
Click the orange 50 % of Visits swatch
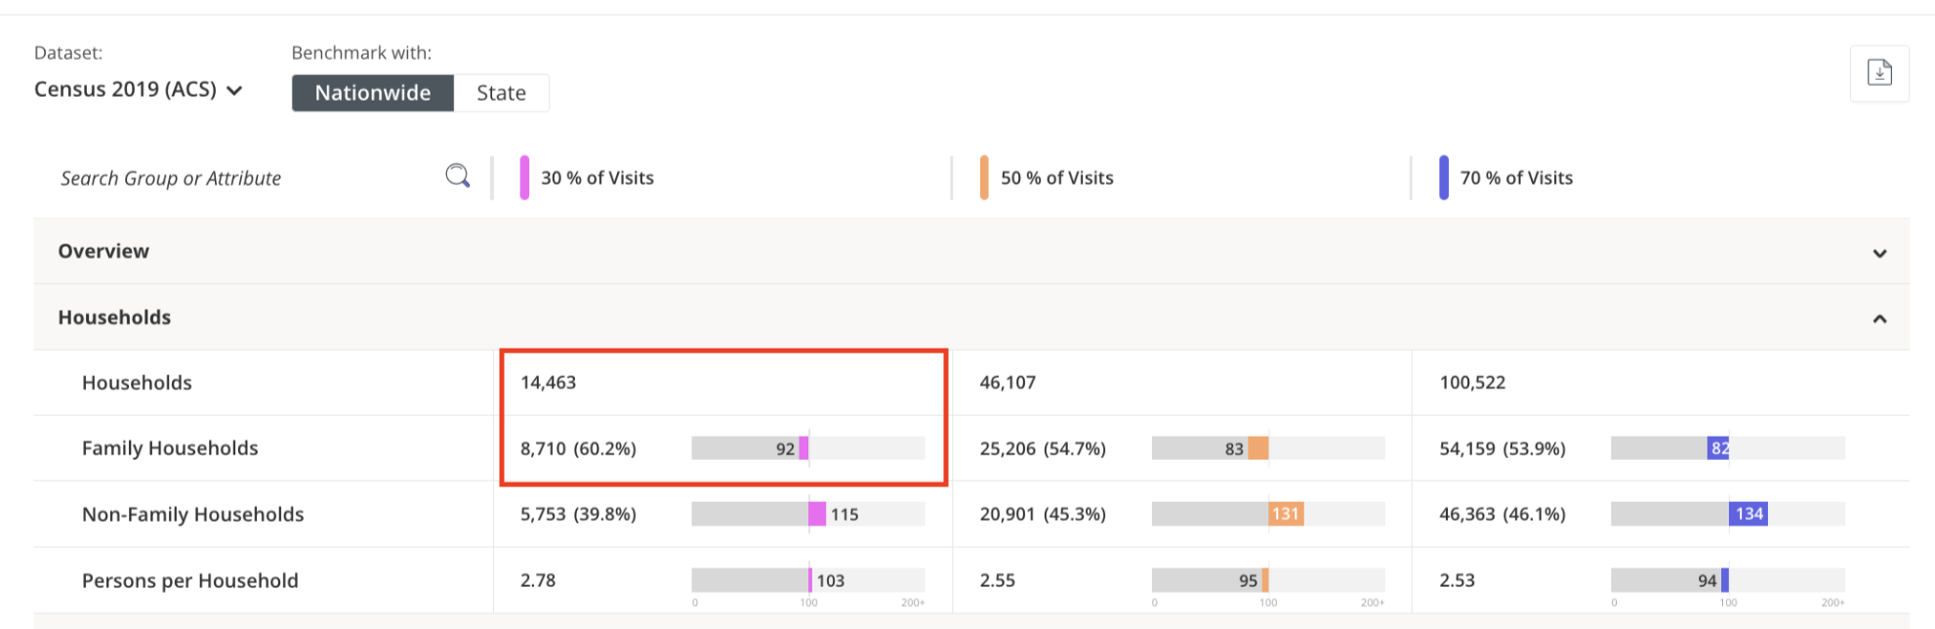(x=984, y=178)
